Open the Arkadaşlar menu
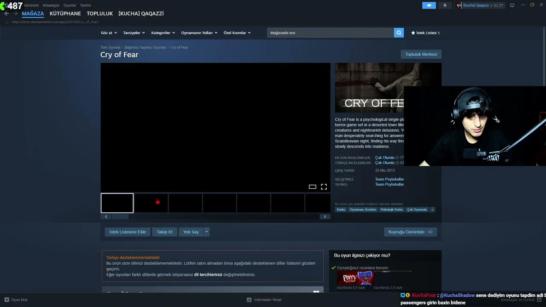This screenshot has width=546, height=307. 51,5
